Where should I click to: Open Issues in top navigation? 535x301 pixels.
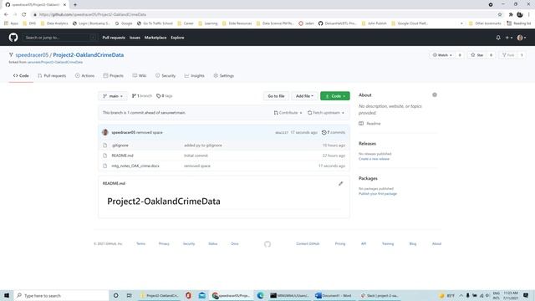click(x=135, y=38)
